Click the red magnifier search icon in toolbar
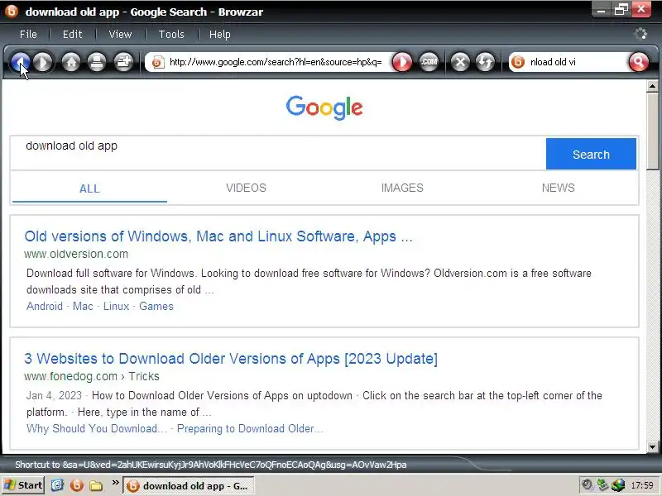662x496 pixels. click(x=638, y=63)
